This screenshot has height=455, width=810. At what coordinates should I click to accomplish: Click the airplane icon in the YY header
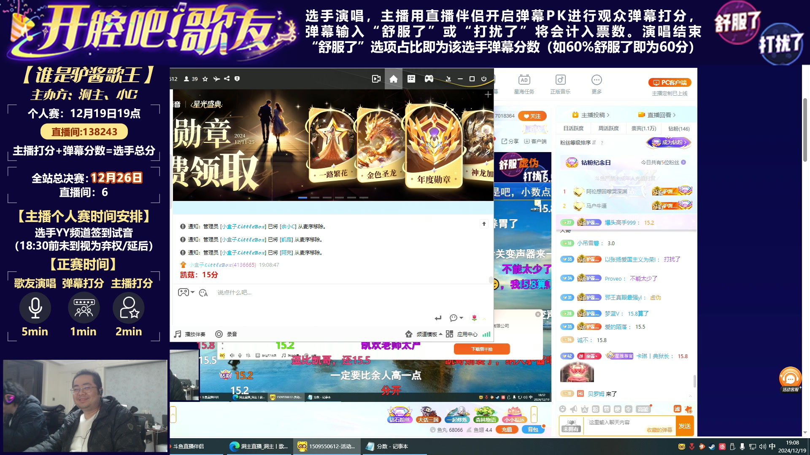point(216,79)
